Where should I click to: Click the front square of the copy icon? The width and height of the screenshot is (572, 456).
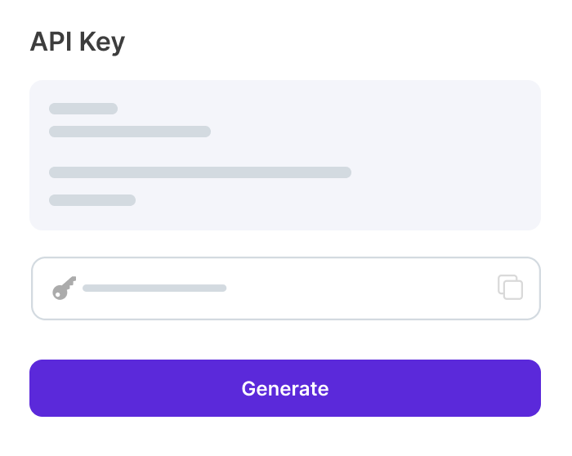pos(513,290)
